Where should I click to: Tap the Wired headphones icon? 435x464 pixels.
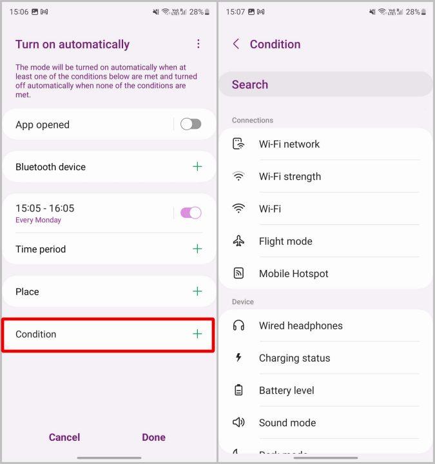click(x=238, y=325)
